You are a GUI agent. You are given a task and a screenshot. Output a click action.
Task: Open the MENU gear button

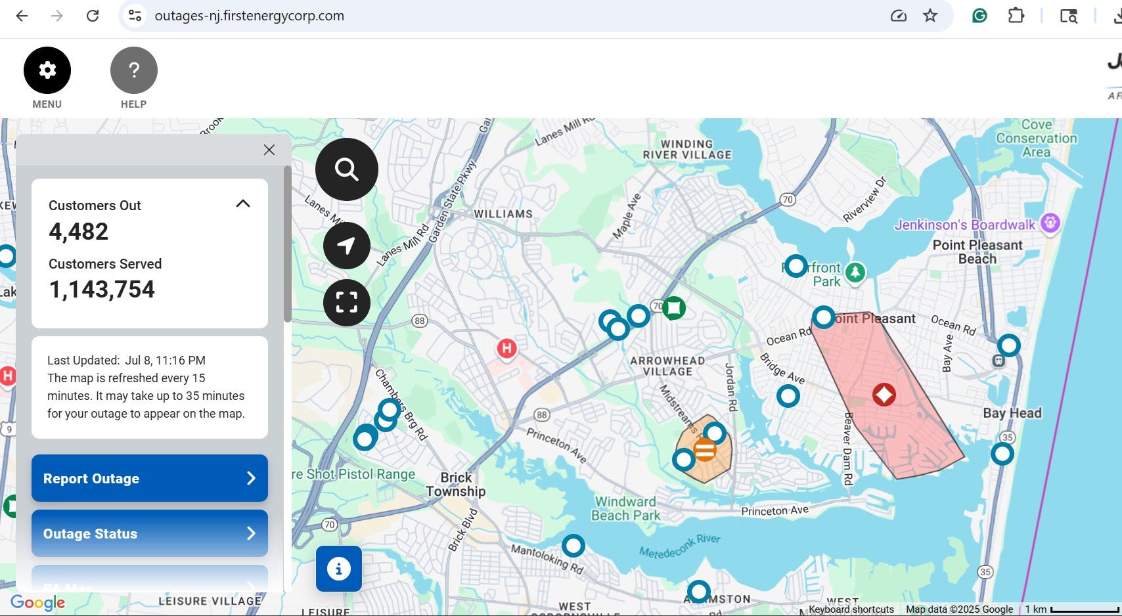pos(47,70)
